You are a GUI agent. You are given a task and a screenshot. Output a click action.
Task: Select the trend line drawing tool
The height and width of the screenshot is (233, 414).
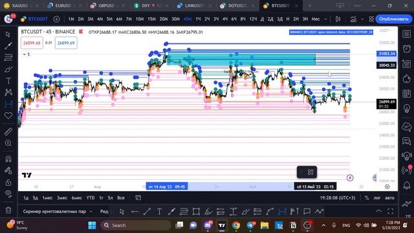click(x=8, y=46)
